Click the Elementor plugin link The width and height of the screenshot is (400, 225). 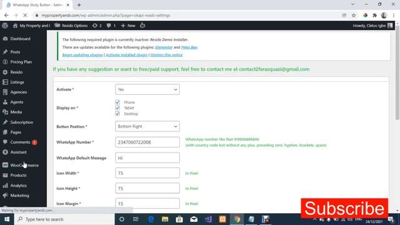[164, 47]
